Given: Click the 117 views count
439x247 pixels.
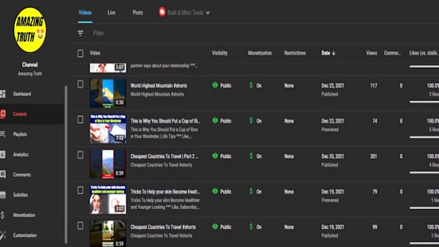Looking at the screenshot, I should [x=374, y=86].
